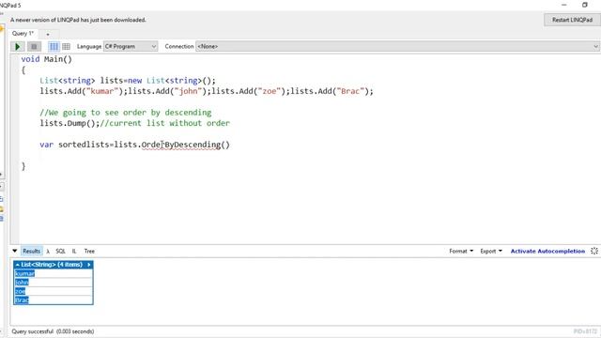Stop query execution button
Viewport: 601px width, 338px height.
pyautogui.click(x=34, y=46)
